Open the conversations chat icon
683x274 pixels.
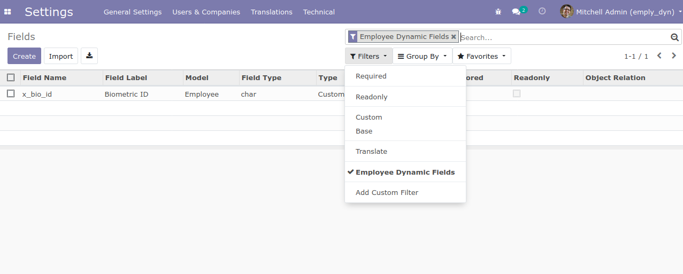[516, 12]
